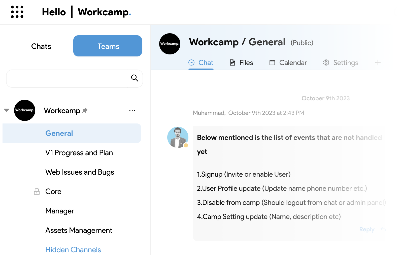Click the search magnifier icon
Screen dimensions: 400x255
click(x=135, y=78)
